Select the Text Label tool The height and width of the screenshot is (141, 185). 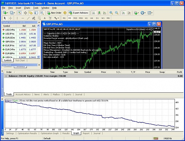tap(50, 18)
